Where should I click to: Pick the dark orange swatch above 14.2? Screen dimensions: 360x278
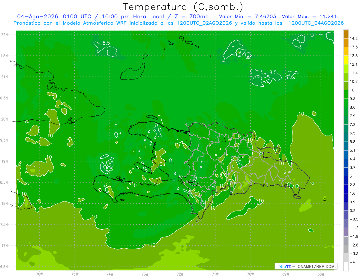pos(346,34)
